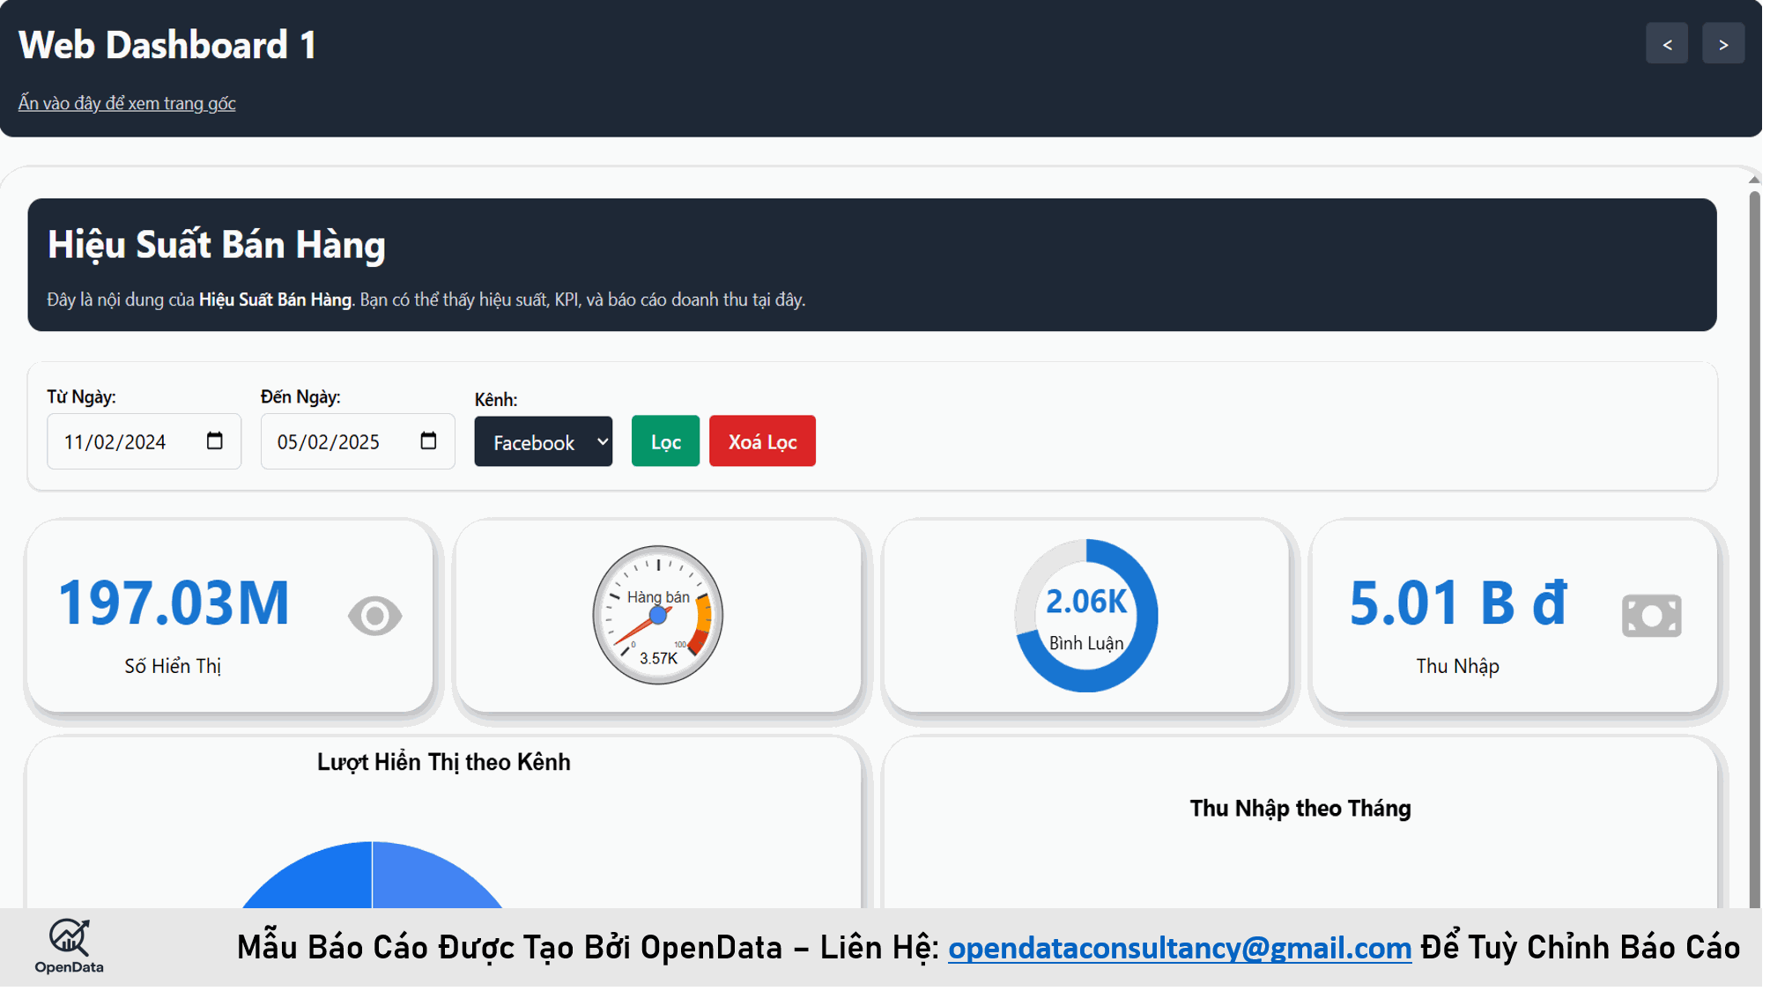Click the eye icon beside Số Hiển Thị
Screen dimensions: 1770x991
[x=374, y=616]
